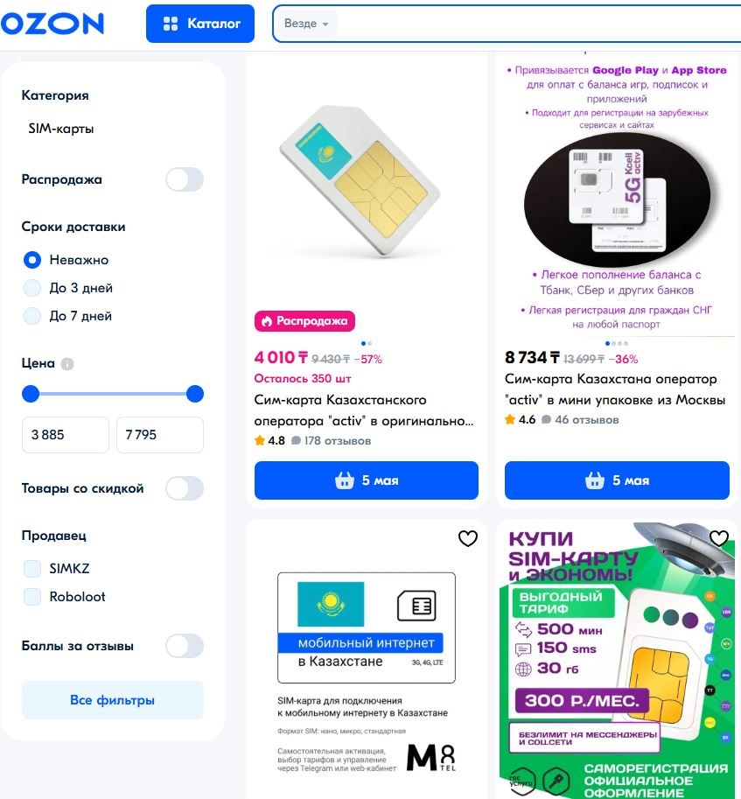Open Все фильтры button
The image size is (741, 799).
click(113, 700)
